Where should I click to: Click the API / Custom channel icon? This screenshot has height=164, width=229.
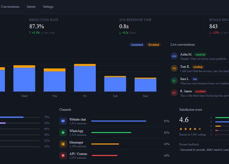(x=63, y=156)
